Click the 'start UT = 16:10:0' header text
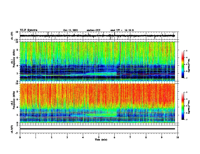The image size is (200, 154). 122,30
